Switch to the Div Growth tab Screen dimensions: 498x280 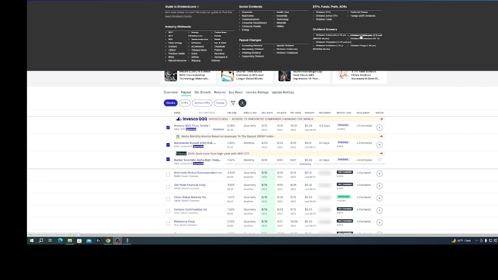(202, 92)
